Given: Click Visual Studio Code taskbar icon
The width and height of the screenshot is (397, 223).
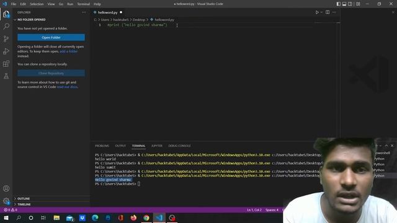Looking at the screenshot, I should pyautogui.click(x=159, y=218).
